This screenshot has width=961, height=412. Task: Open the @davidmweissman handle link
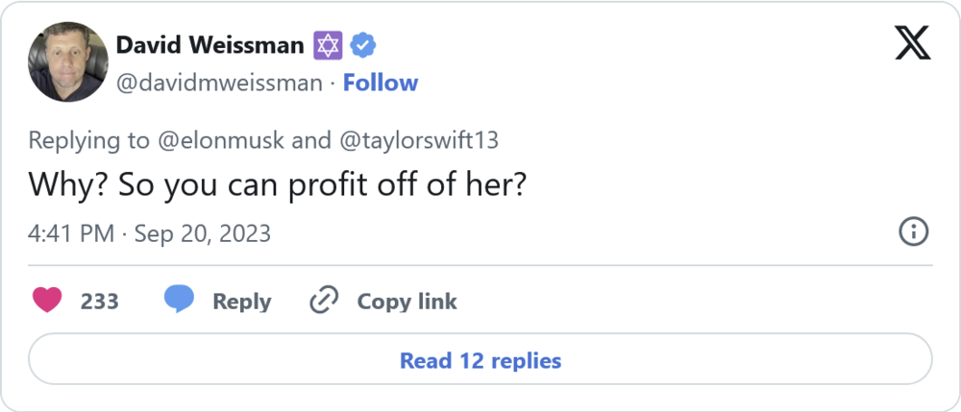pyautogui.click(x=219, y=84)
